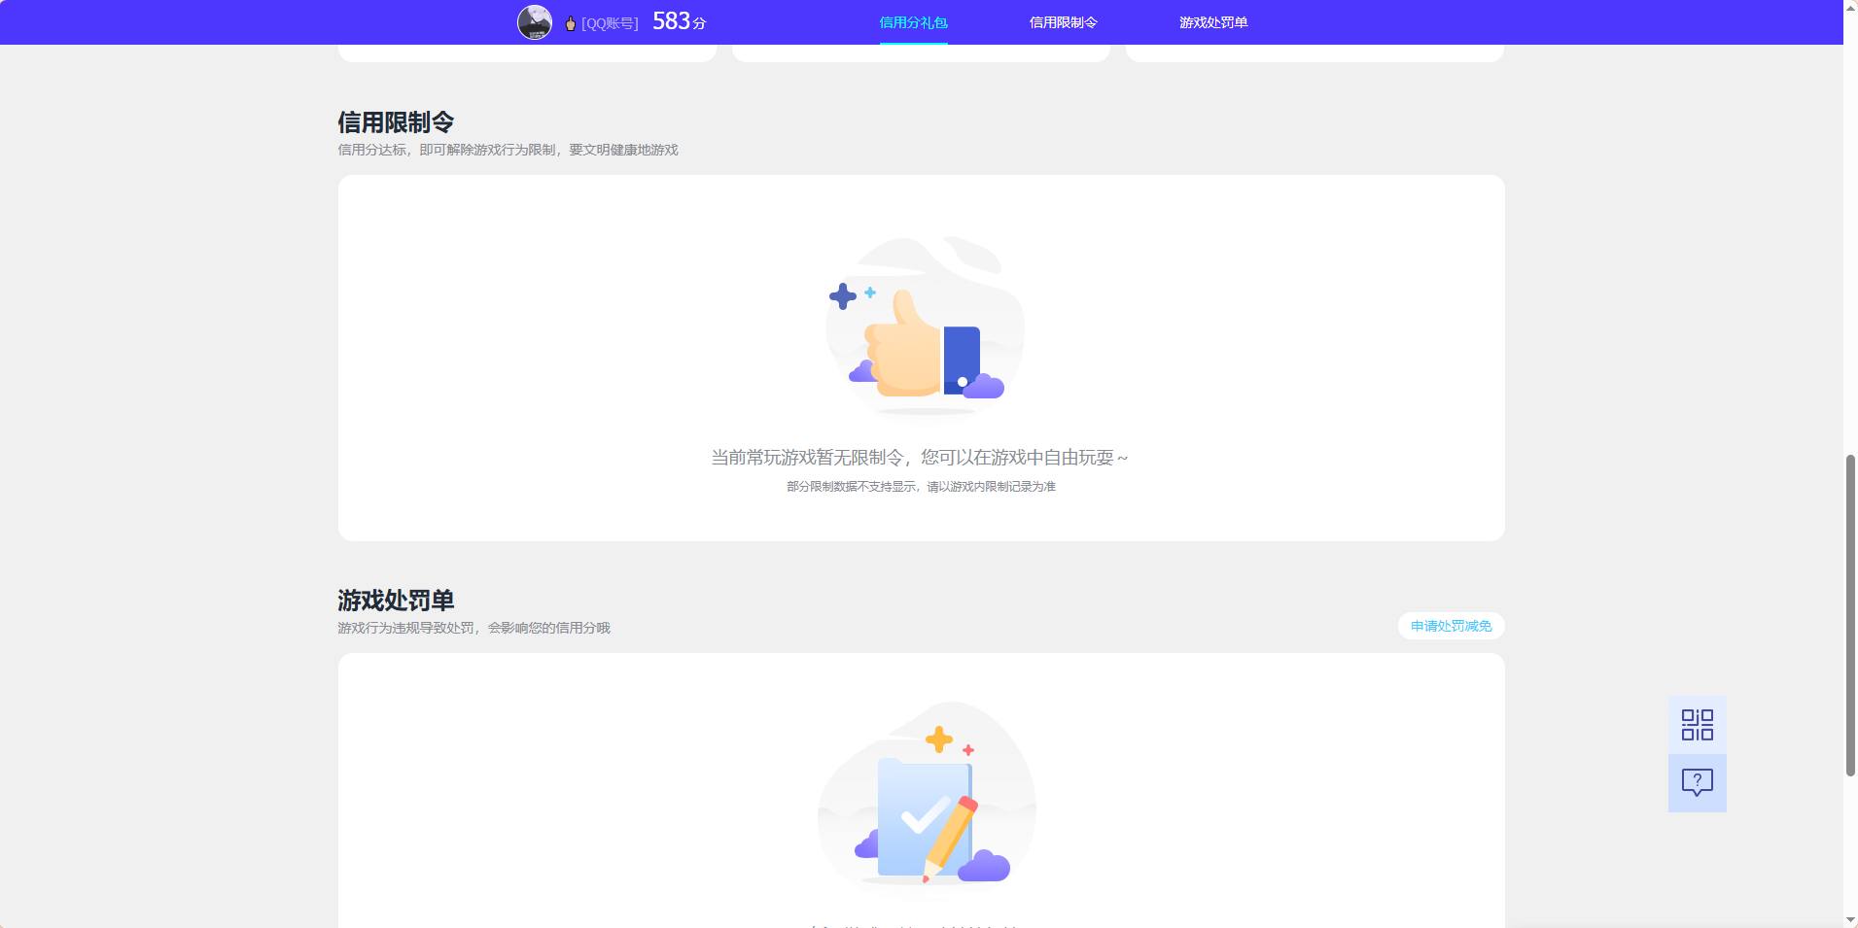Image resolution: width=1858 pixels, height=928 pixels.
Task: Switch to the 信用分礼包 tab
Action: (913, 22)
